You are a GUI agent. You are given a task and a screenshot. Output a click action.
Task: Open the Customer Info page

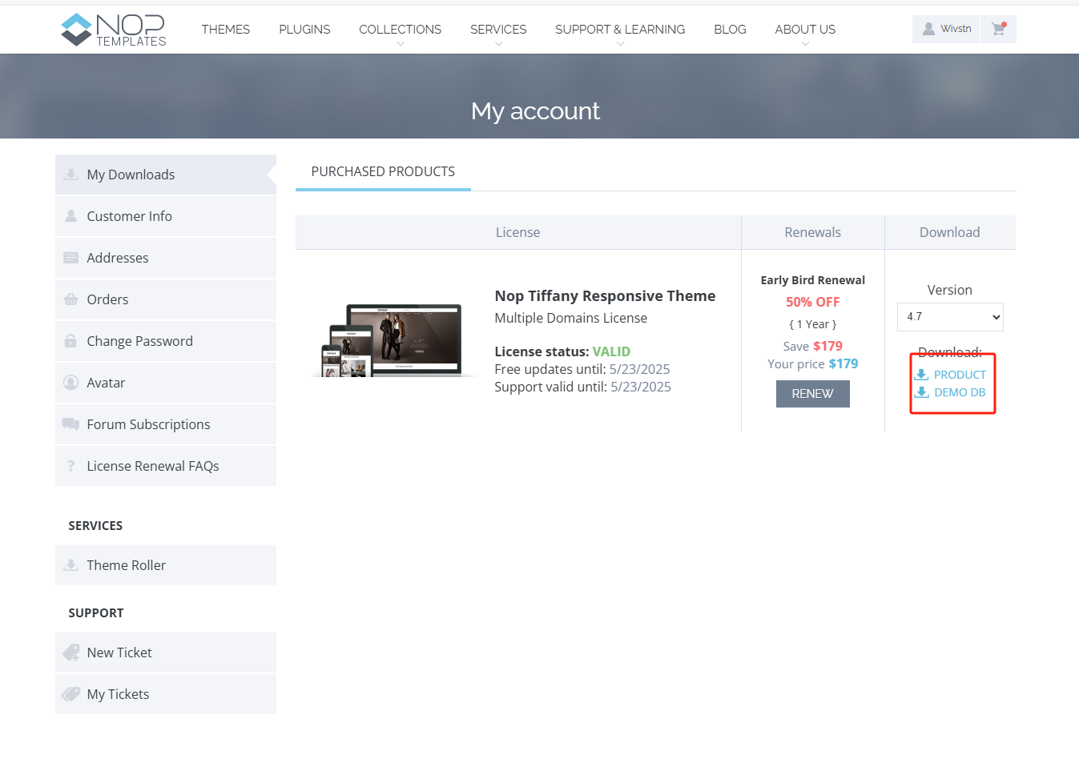click(166, 216)
